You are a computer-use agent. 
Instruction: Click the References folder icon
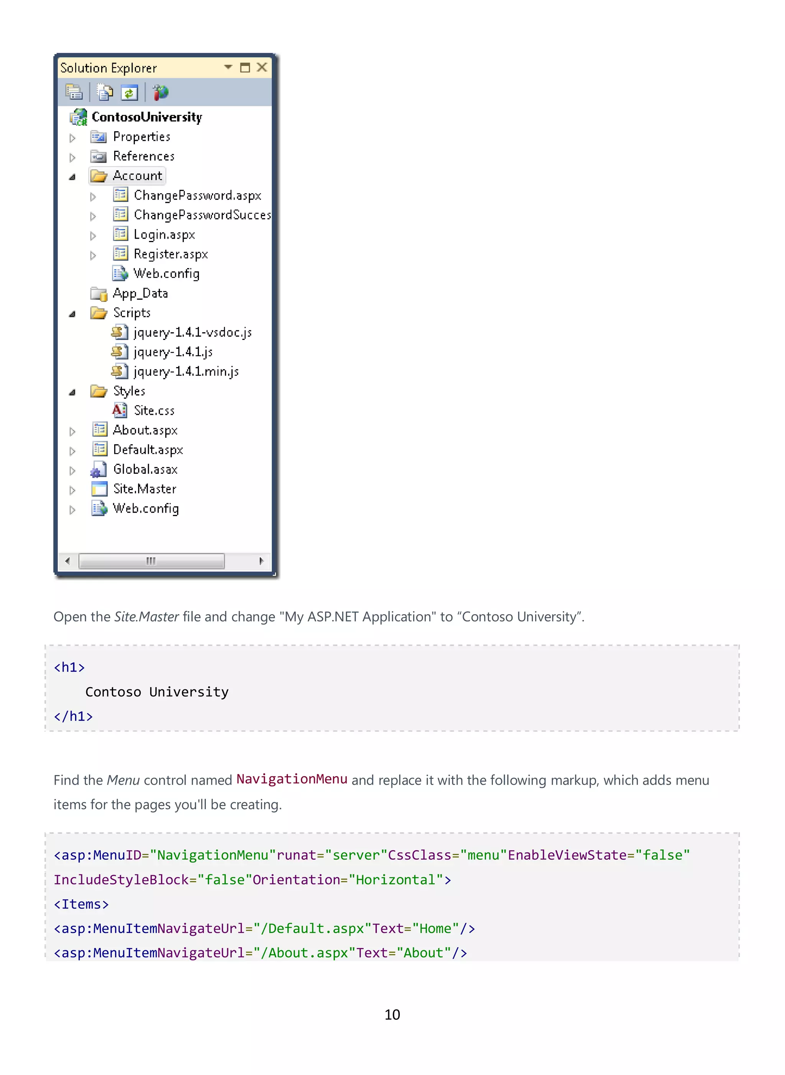click(99, 157)
